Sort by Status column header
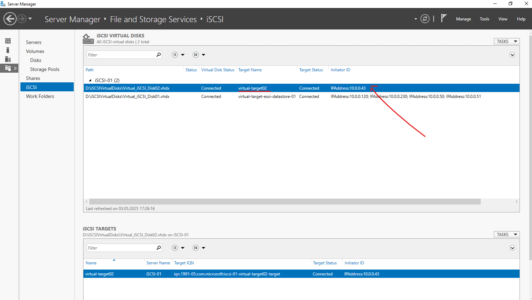 [x=191, y=70]
